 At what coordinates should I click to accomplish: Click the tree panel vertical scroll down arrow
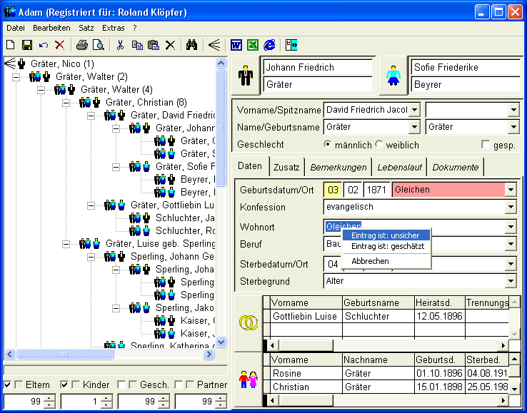pyautogui.click(x=221, y=342)
